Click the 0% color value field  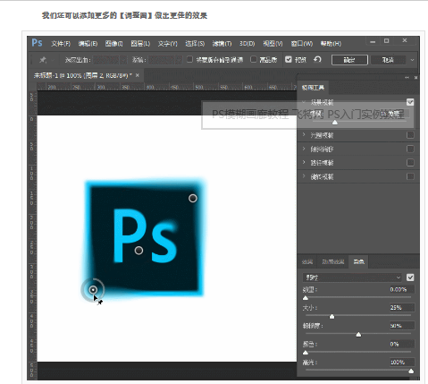(402, 344)
